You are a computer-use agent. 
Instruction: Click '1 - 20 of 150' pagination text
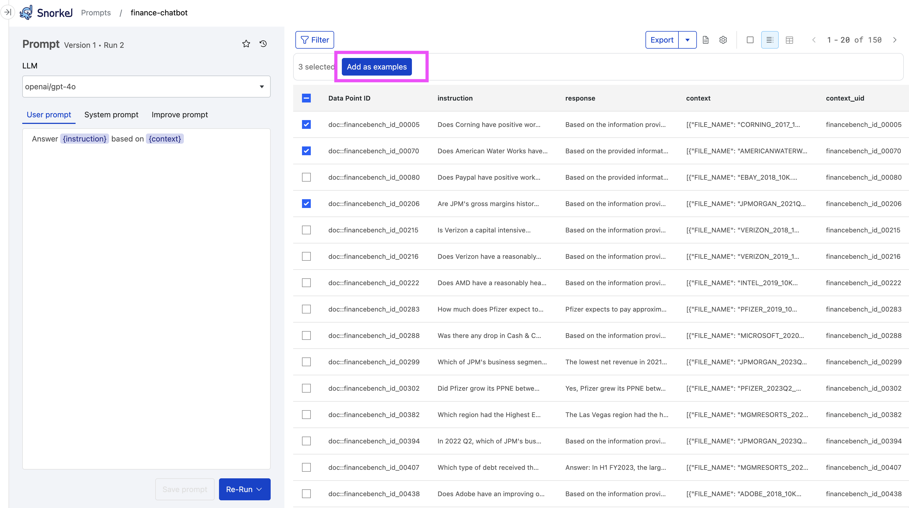(854, 40)
